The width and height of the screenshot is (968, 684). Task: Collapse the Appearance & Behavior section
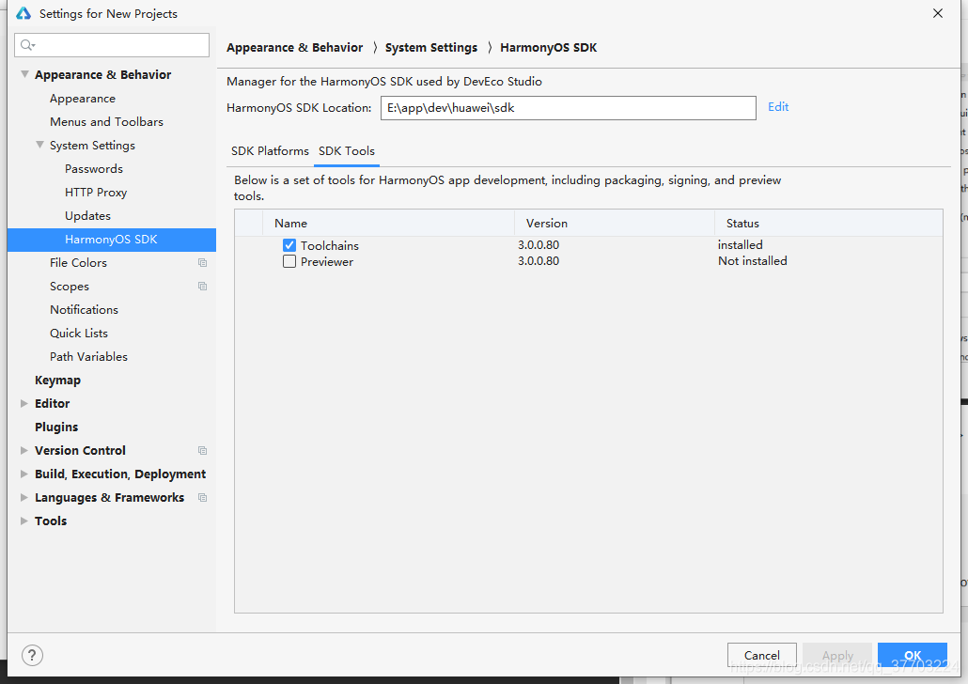(x=24, y=75)
